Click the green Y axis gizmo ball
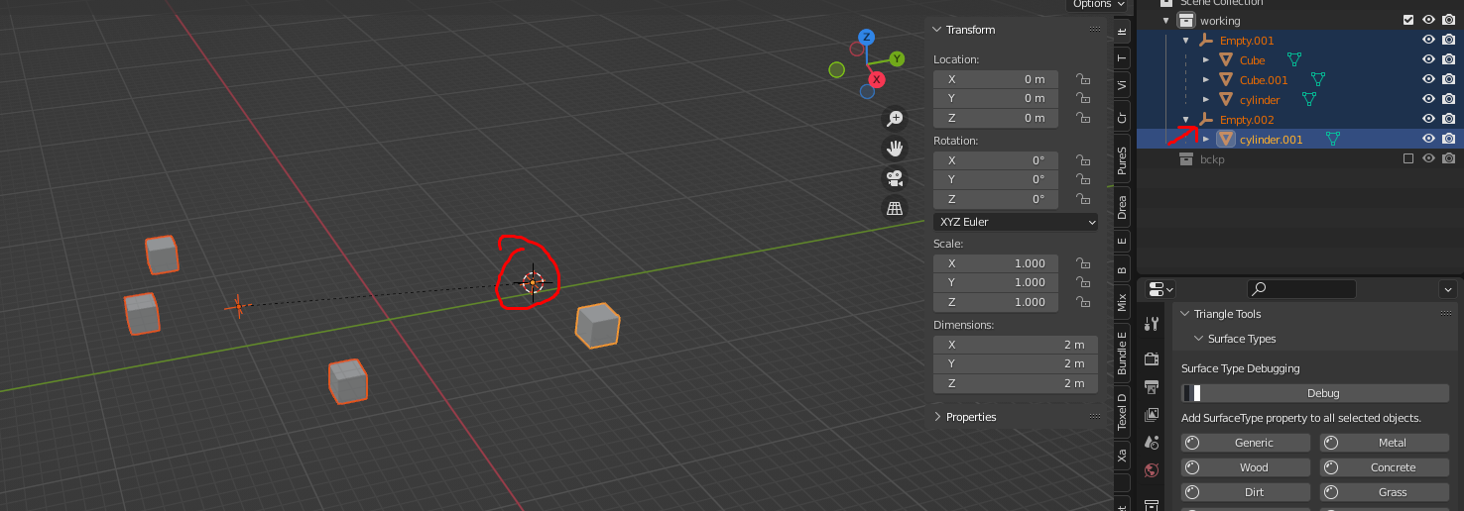 (x=896, y=59)
